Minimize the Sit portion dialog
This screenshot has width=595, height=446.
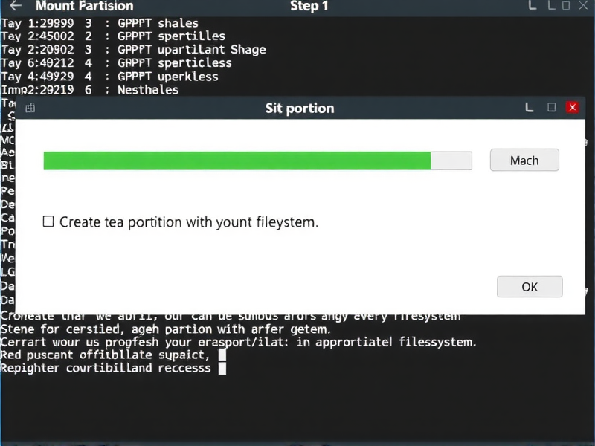tap(530, 108)
